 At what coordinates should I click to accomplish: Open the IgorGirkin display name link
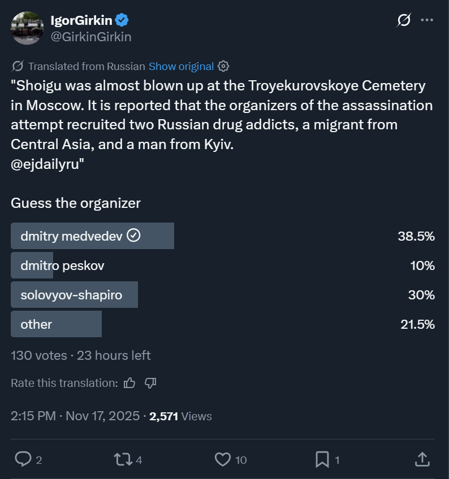82,21
